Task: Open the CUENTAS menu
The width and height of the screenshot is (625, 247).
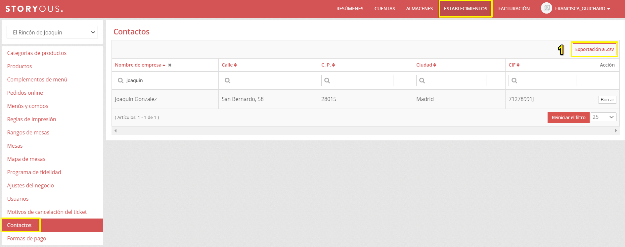Action: pos(385,9)
